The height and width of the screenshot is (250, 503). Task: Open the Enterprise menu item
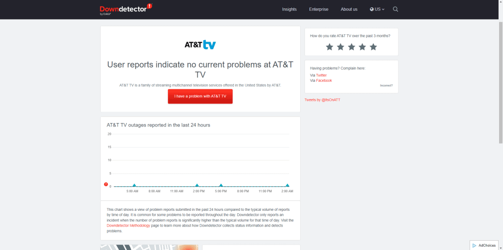pyautogui.click(x=318, y=9)
